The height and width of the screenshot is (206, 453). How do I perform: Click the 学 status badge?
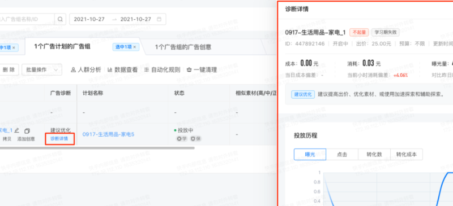[x=182, y=139]
